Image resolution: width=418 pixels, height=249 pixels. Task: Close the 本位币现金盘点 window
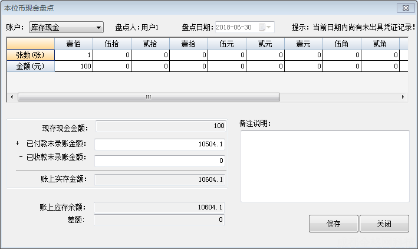405,7
